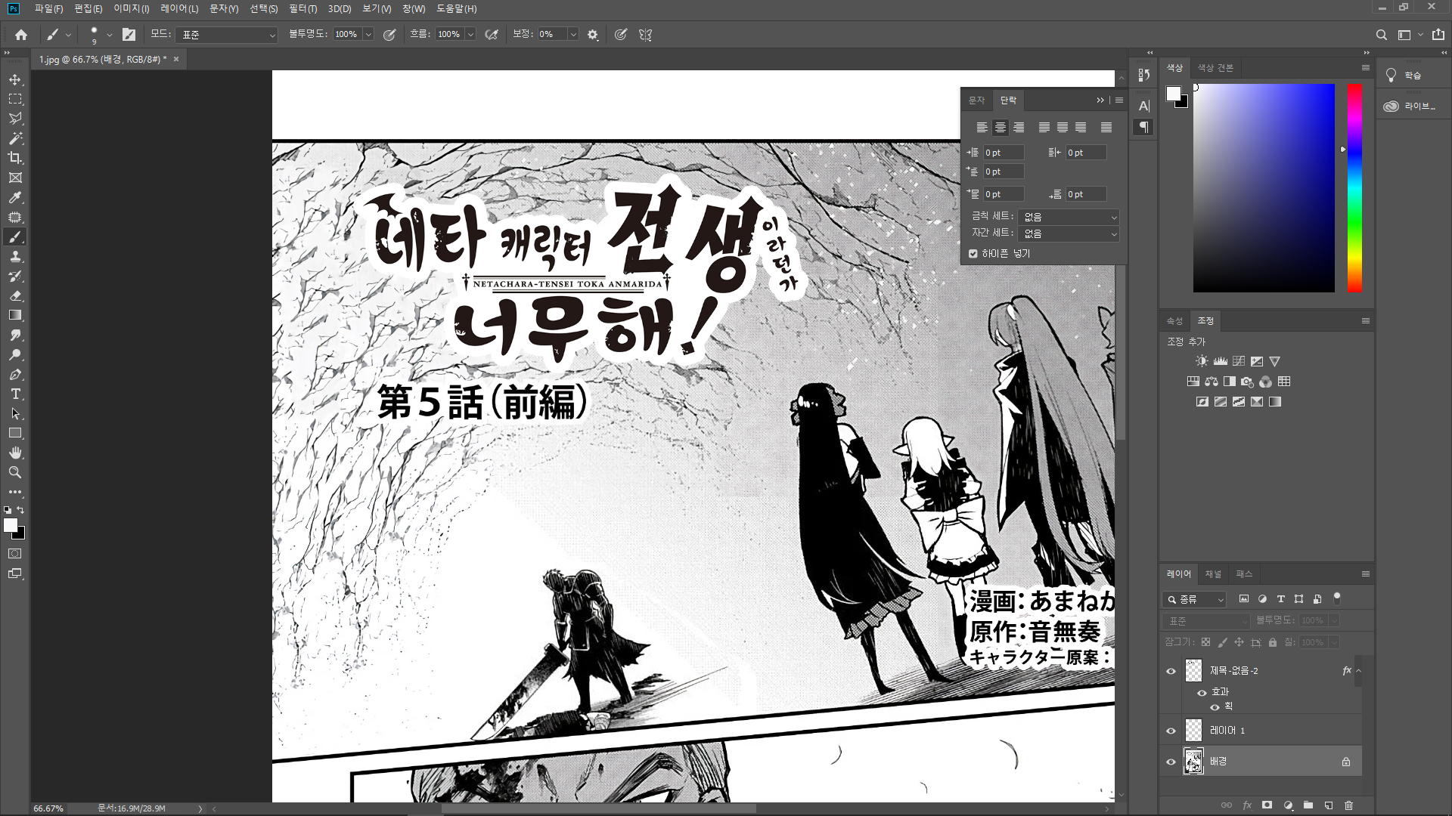Select the Magic Wand tool
1452x816 pixels.
click(x=15, y=138)
